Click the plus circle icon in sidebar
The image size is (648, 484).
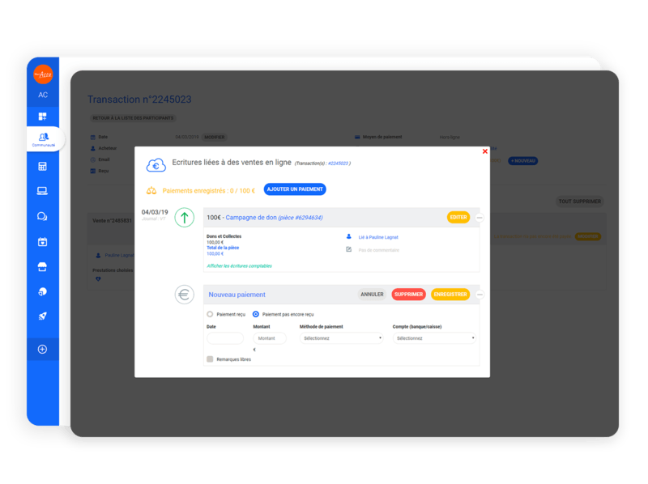(x=42, y=350)
